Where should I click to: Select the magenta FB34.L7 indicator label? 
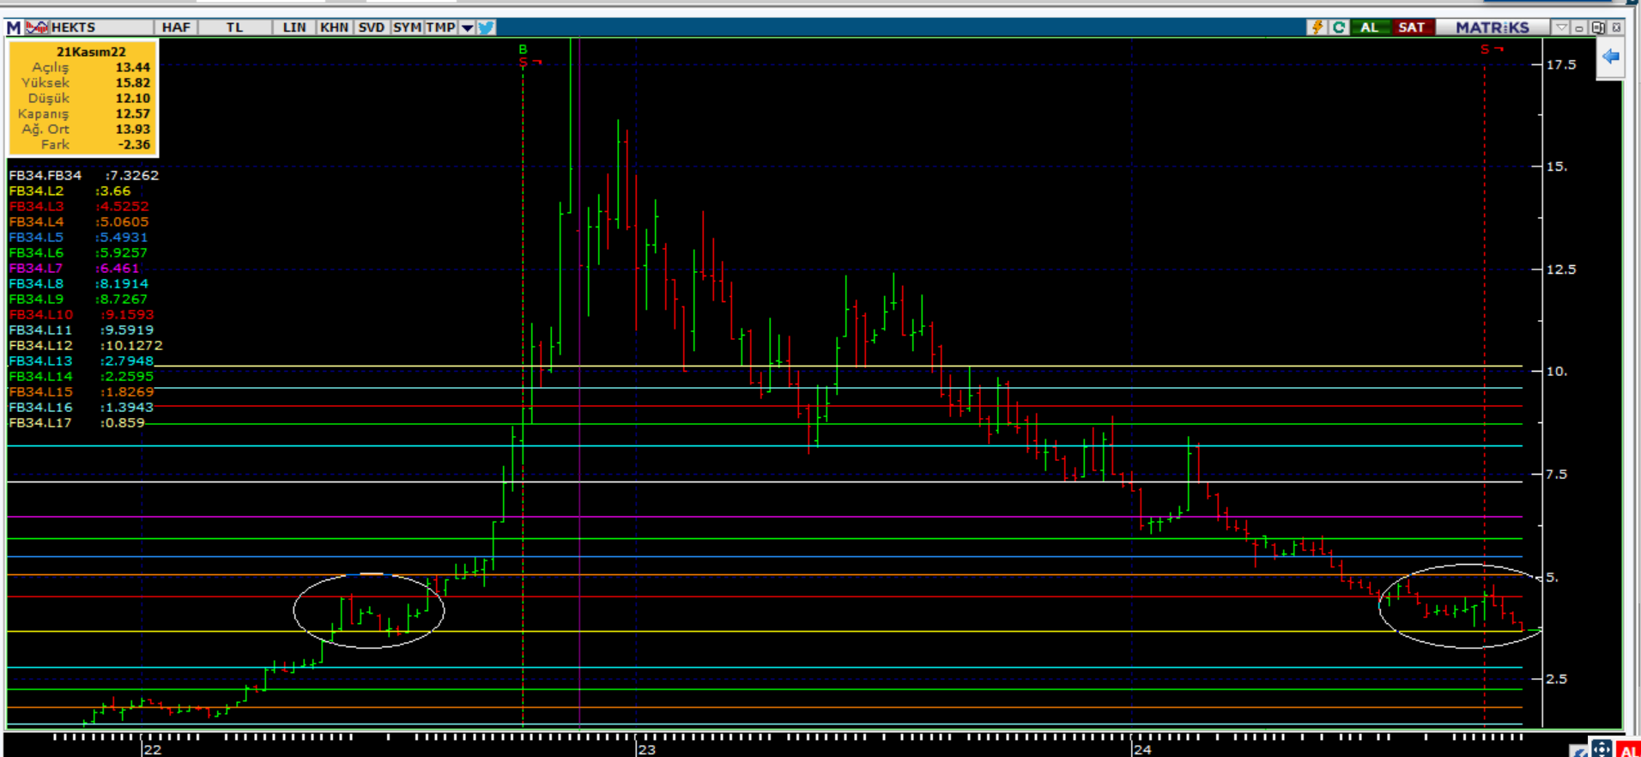coord(36,268)
